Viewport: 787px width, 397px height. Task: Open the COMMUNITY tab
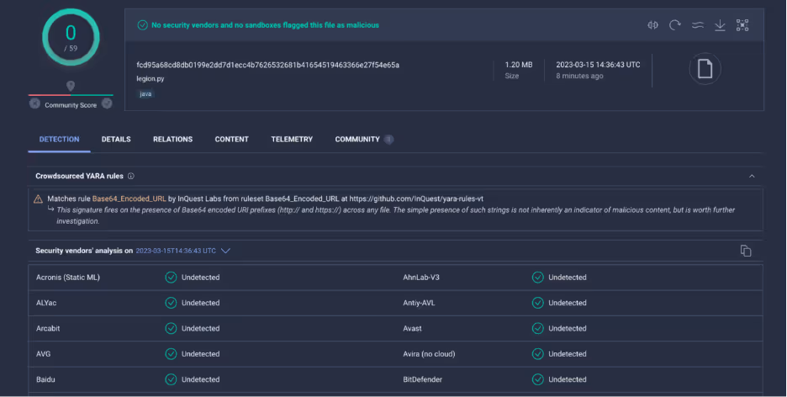[357, 140]
